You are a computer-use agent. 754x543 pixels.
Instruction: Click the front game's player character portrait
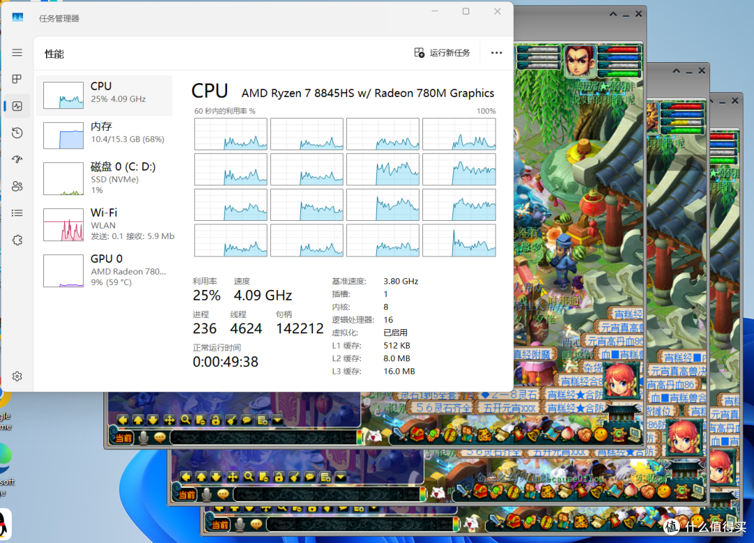pos(579,61)
